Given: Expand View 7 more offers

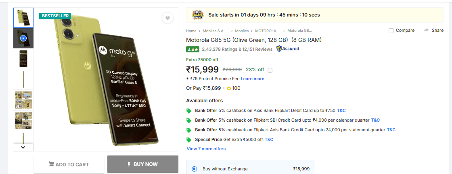Looking at the screenshot, I should tap(206, 149).
